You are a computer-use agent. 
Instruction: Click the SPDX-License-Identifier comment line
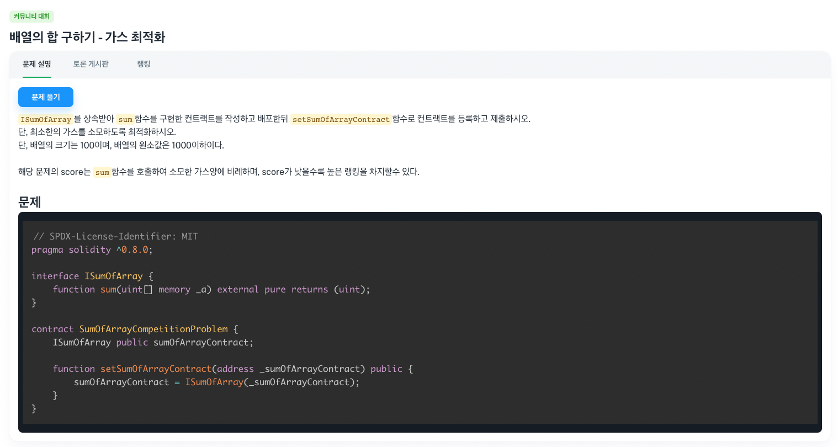point(115,236)
